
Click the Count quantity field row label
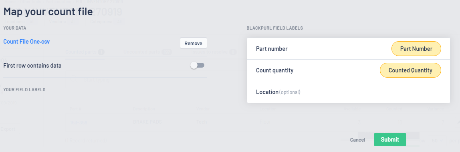(x=274, y=70)
